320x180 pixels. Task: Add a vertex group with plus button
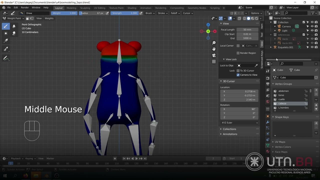pyautogui.click(x=316, y=90)
